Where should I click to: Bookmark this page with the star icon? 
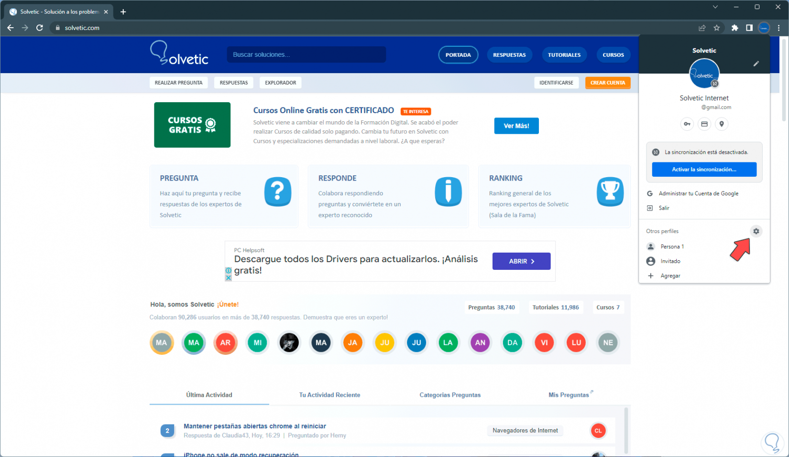click(x=716, y=28)
